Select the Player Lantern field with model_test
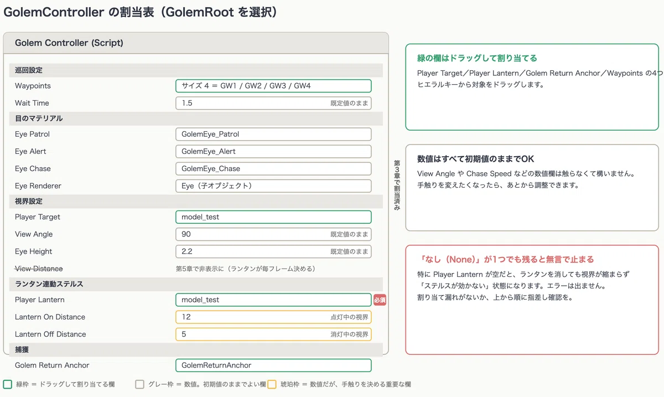Image resolution: width=664 pixels, height=397 pixels. pos(273,300)
